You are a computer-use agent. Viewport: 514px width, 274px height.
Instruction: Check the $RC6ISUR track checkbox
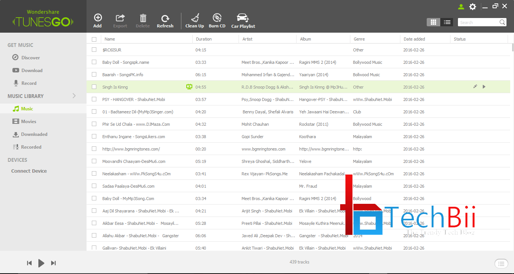point(94,50)
